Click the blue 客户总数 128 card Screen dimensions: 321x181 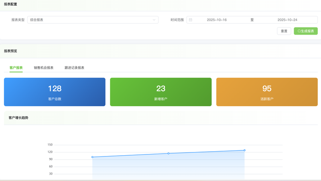pos(55,92)
